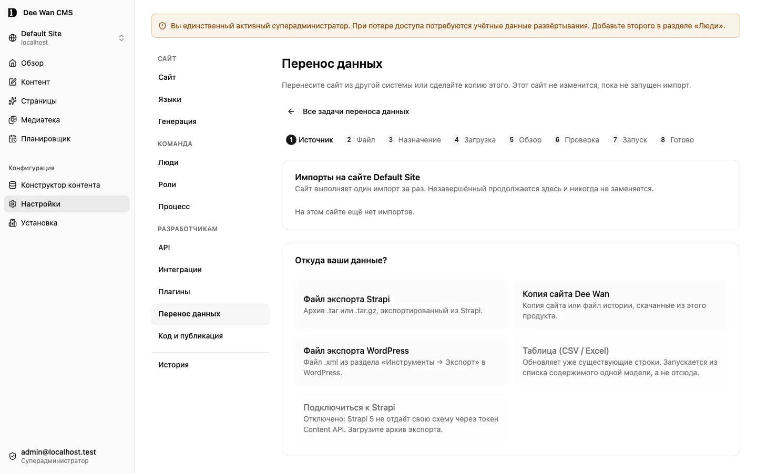Click the Обзор home icon
This screenshot has height=473, width=757.
13,63
